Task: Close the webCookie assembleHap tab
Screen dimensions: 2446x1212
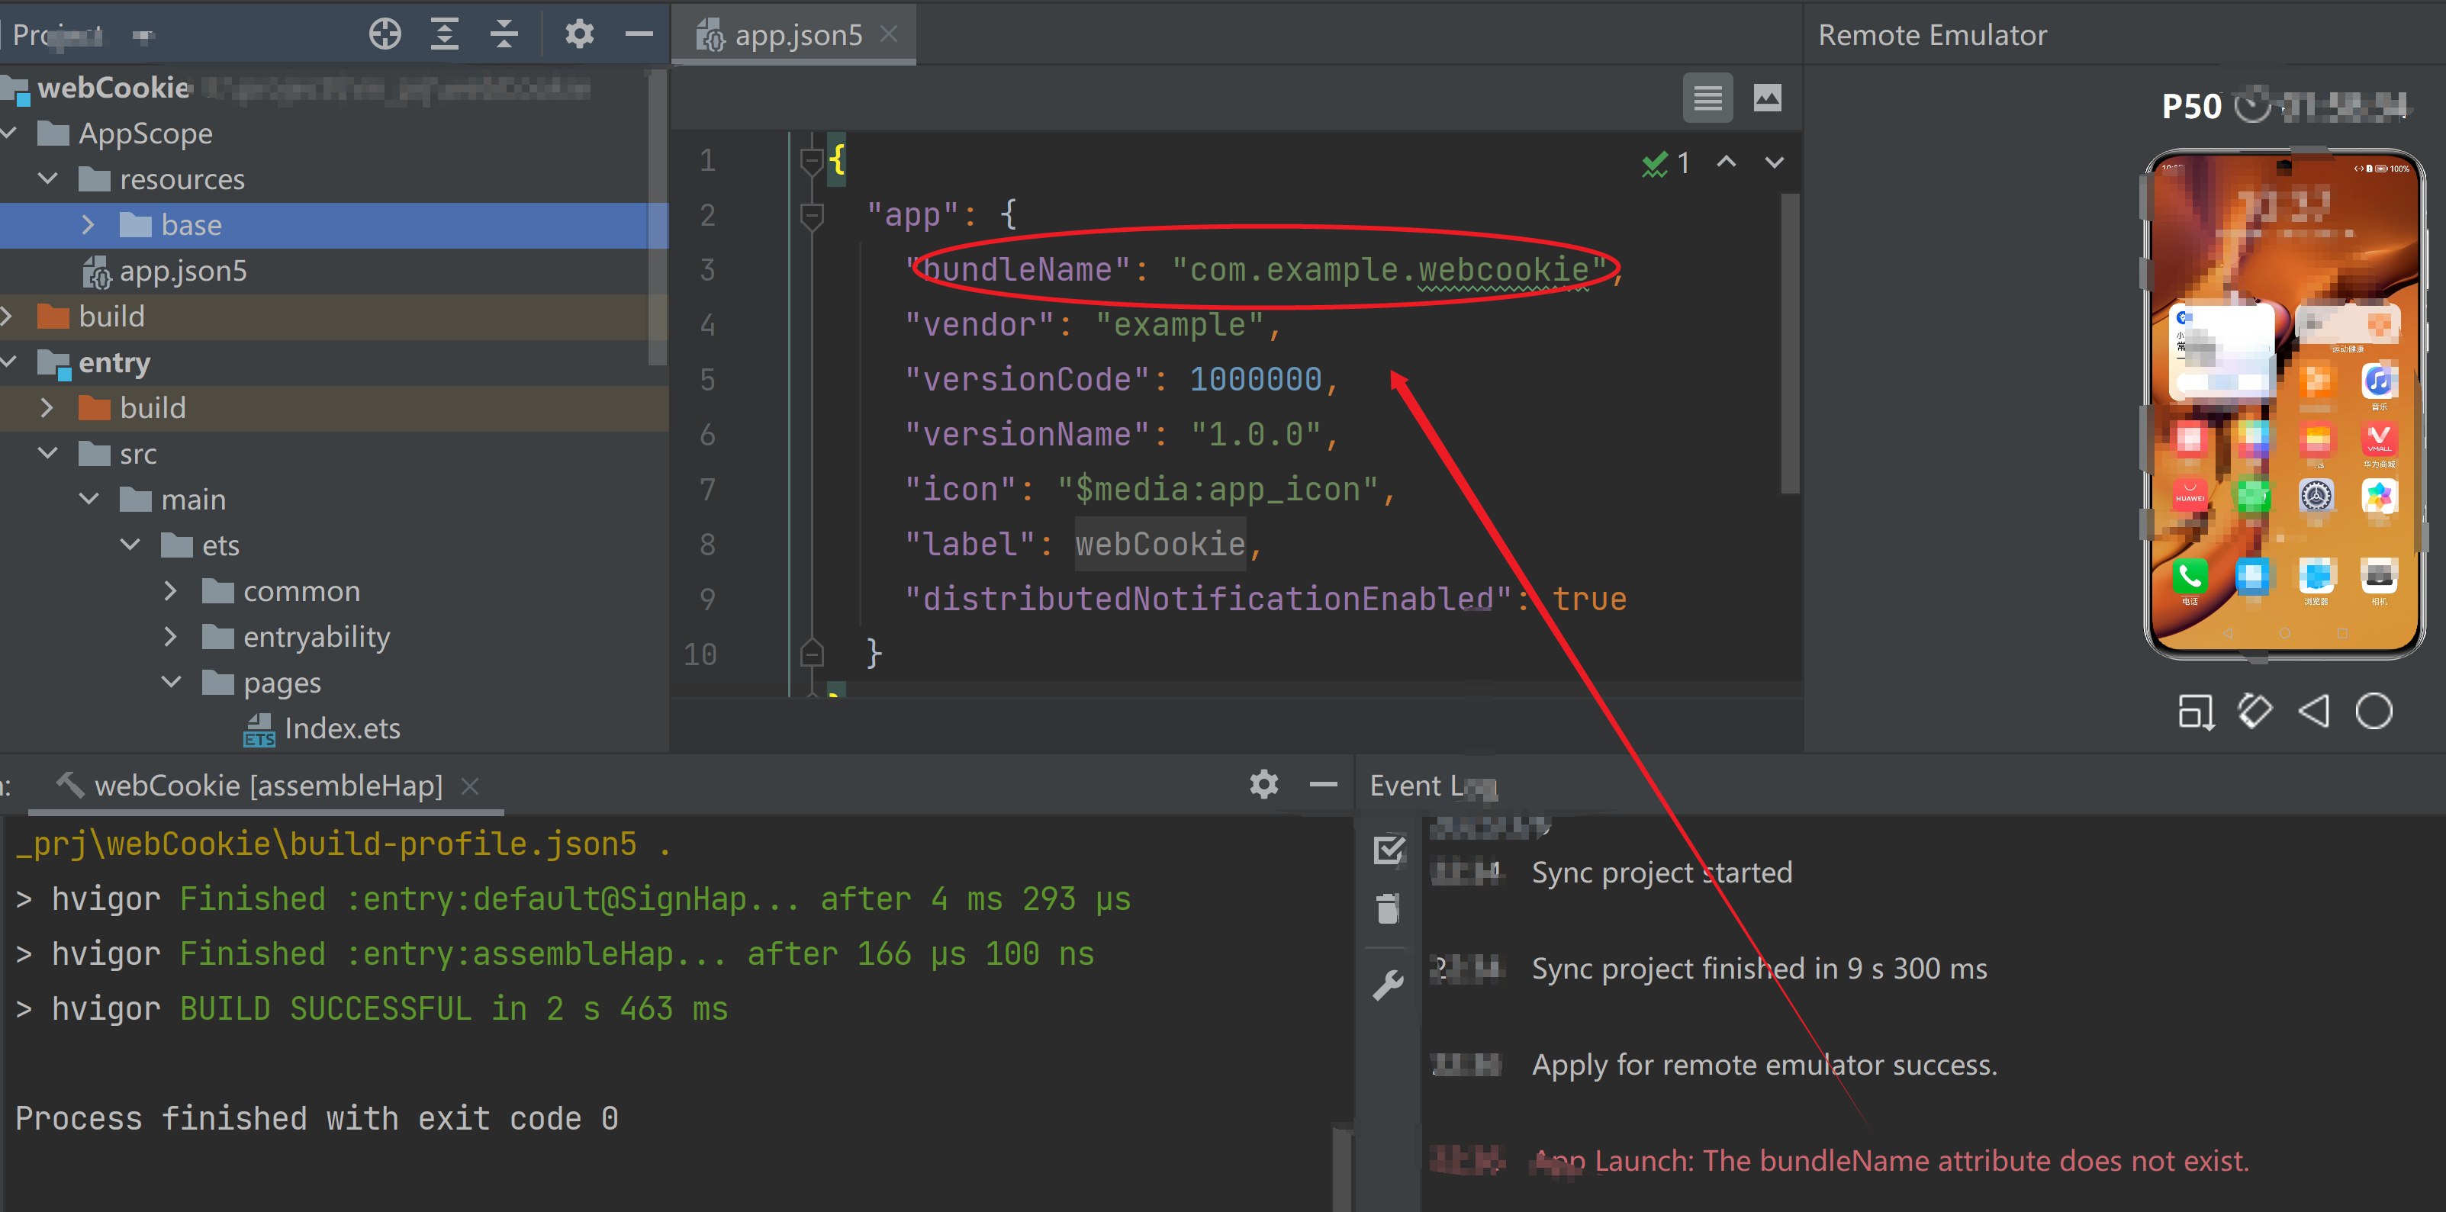Action: click(x=469, y=786)
